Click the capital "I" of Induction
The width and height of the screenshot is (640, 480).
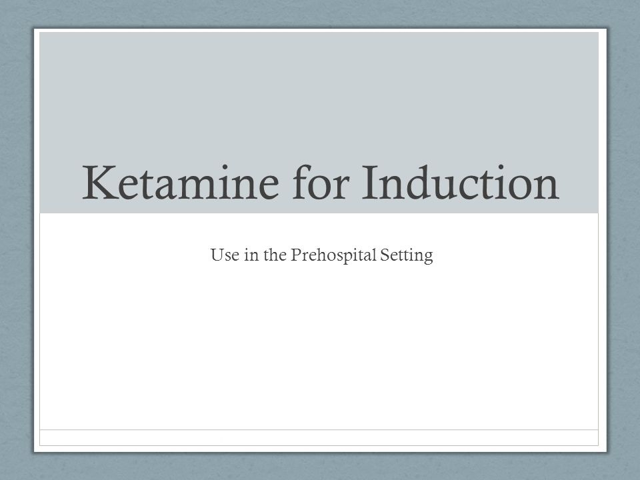point(369,183)
